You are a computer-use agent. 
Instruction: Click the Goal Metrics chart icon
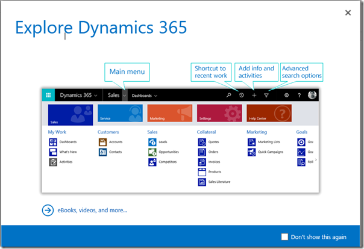click(301, 152)
